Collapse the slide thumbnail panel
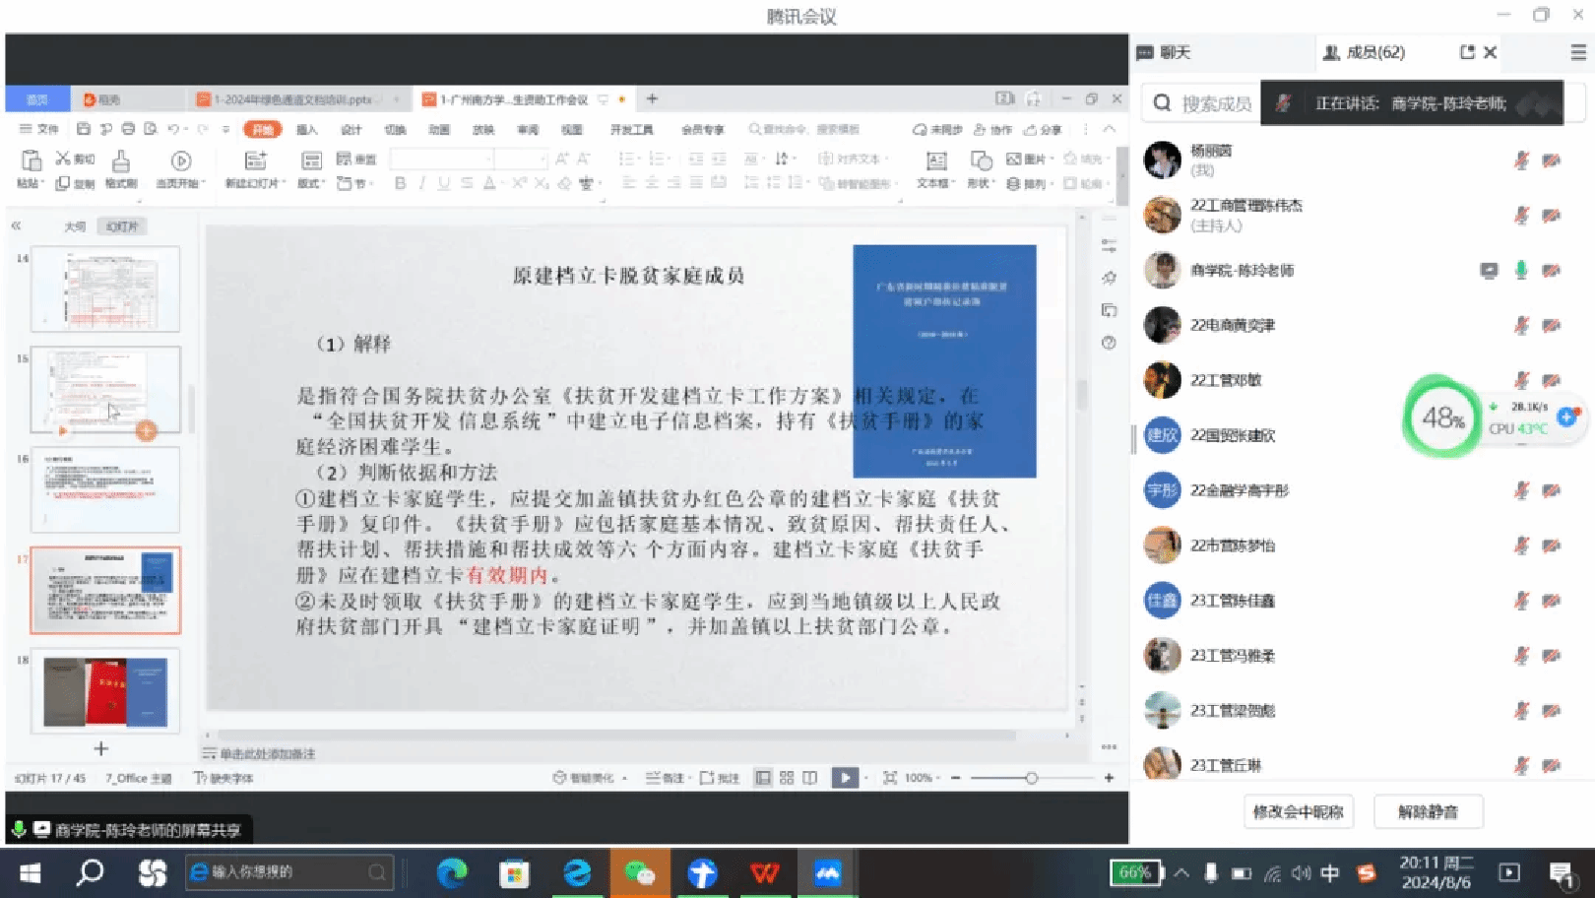1595x898 pixels. 17,226
